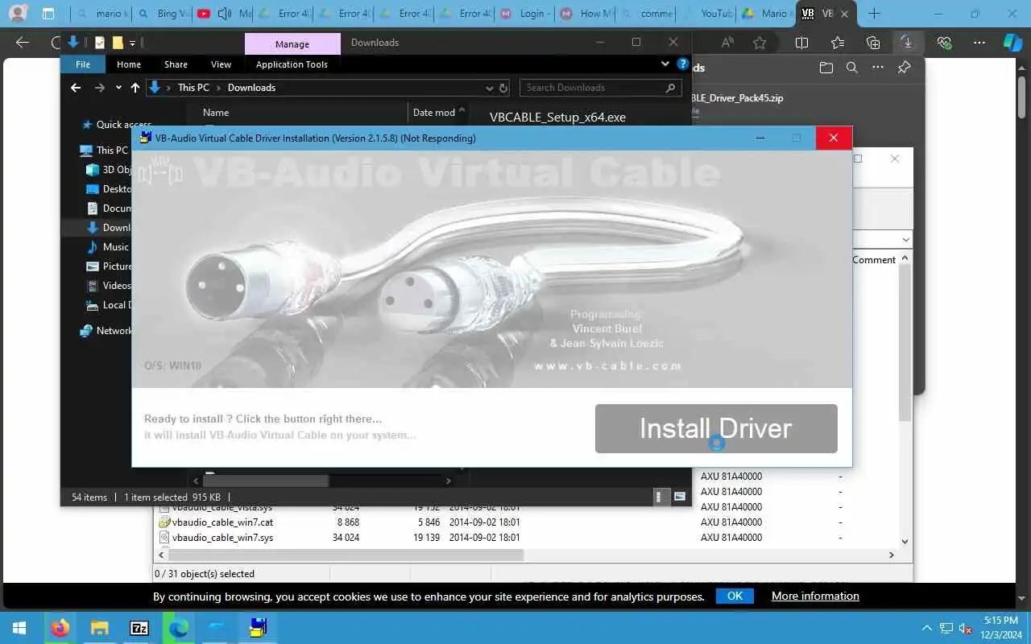Go up one folder level in Explorer
The width and height of the screenshot is (1031, 644).
pyautogui.click(x=135, y=88)
